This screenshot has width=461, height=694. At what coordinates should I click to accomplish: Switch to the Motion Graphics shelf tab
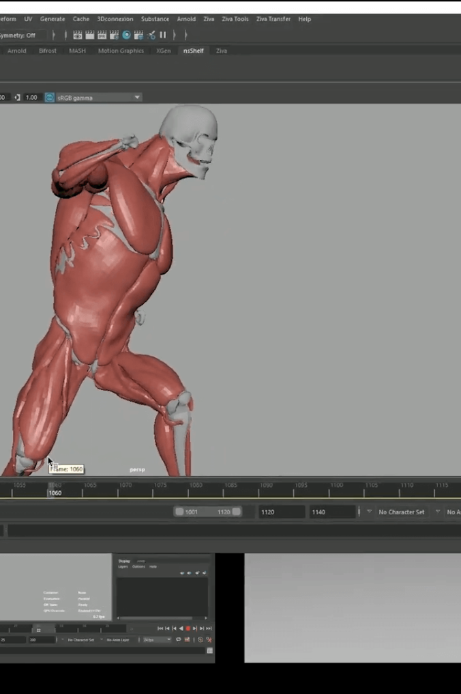(x=121, y=51)
